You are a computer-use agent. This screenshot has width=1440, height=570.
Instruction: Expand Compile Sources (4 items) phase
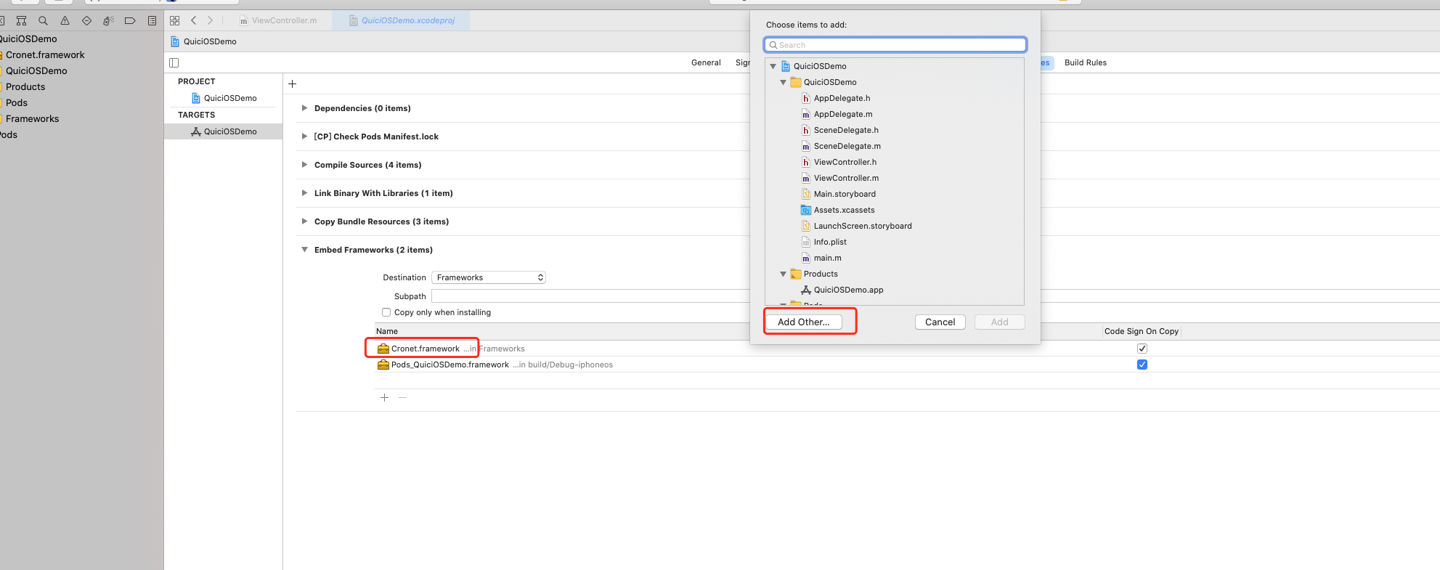pos(304,165)
